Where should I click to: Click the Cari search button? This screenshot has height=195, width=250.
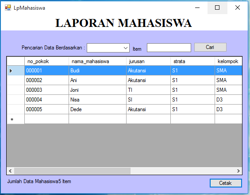pyautogui.click(x=210, y=47)
